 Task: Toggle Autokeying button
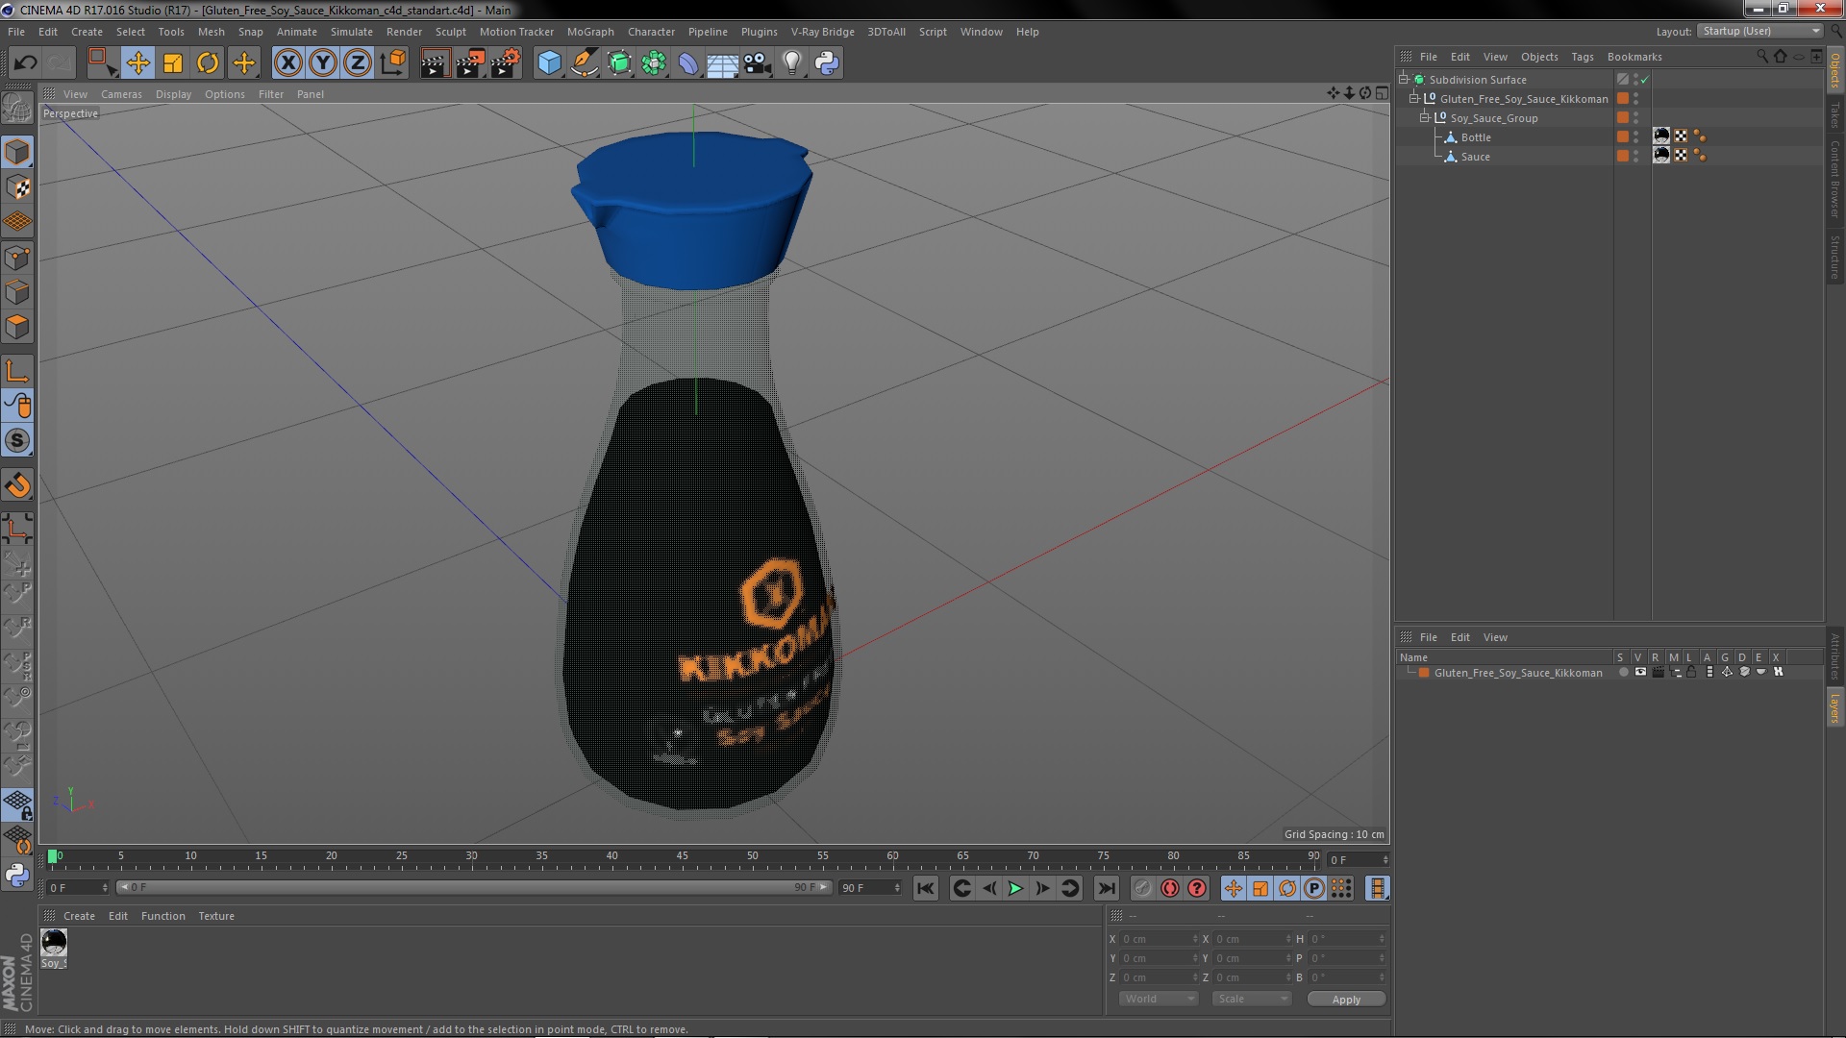coord(1169,889)
